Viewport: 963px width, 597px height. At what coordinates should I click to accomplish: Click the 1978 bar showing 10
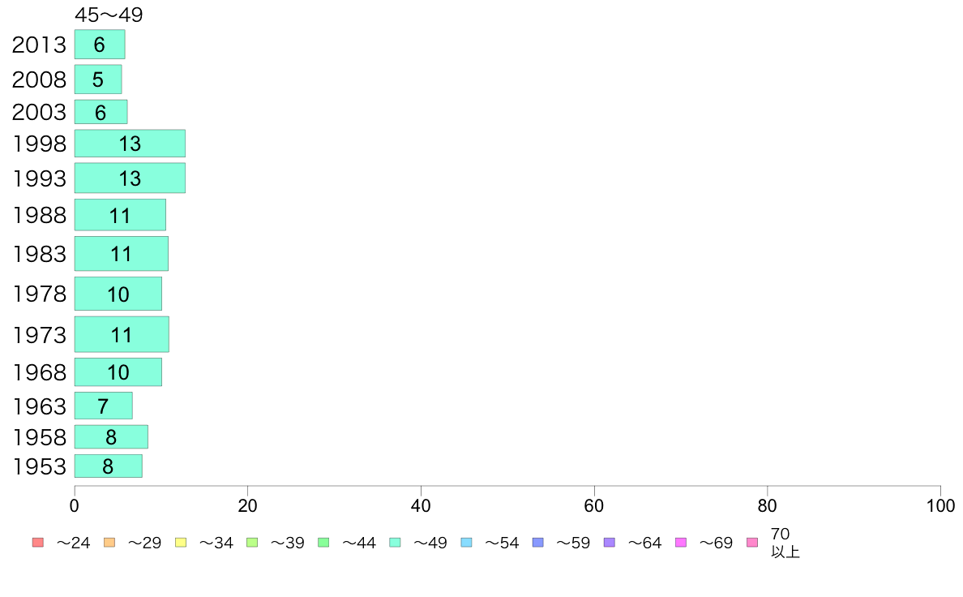point(118,294)
